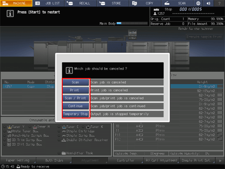
Task: Switch to the RECALL tab
Action: pos(81,3)
